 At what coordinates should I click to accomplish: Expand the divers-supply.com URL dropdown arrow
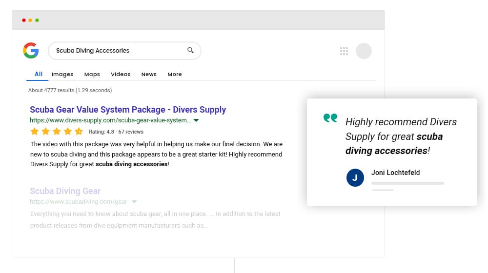point(196,120)
